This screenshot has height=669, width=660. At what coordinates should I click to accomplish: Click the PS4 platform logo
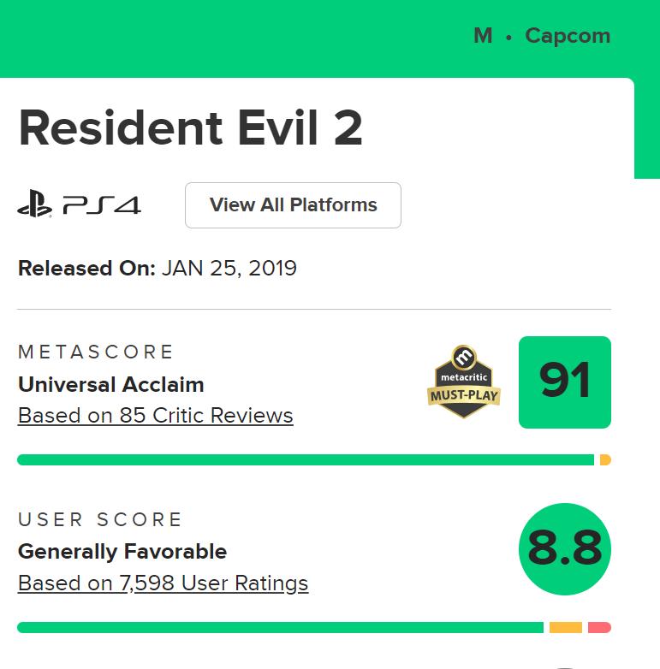click(x=79, y=205)
